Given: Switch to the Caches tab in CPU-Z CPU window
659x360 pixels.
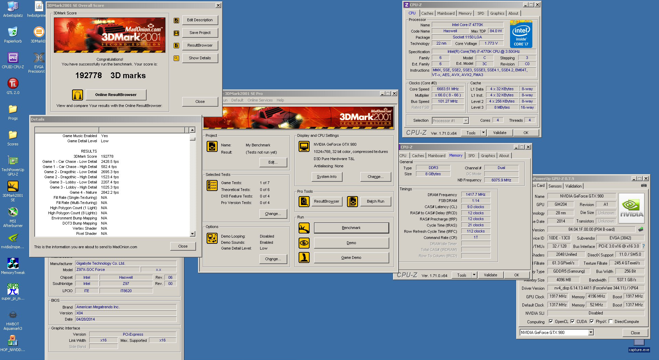Looking at the screenshot, I should [x=427, y=13].
